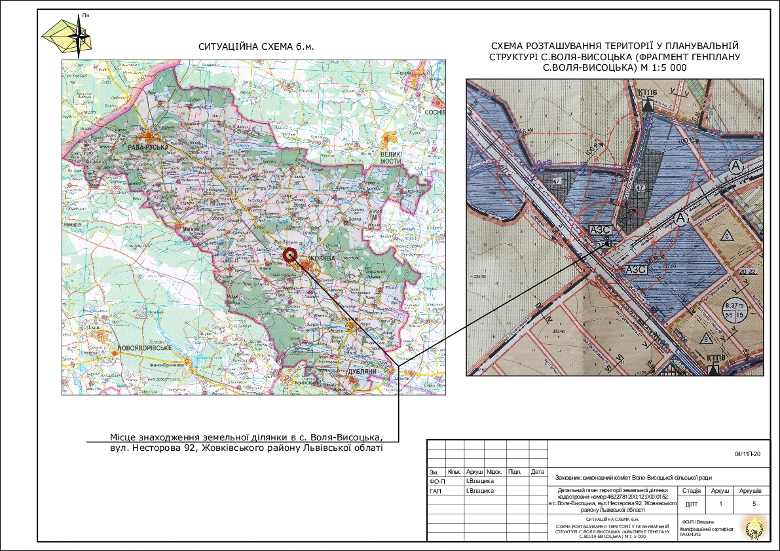Viewport: 780px width, 551px height.
Task: Click the "ЖОВКВА" town label on the map
Action: (322, 259)
